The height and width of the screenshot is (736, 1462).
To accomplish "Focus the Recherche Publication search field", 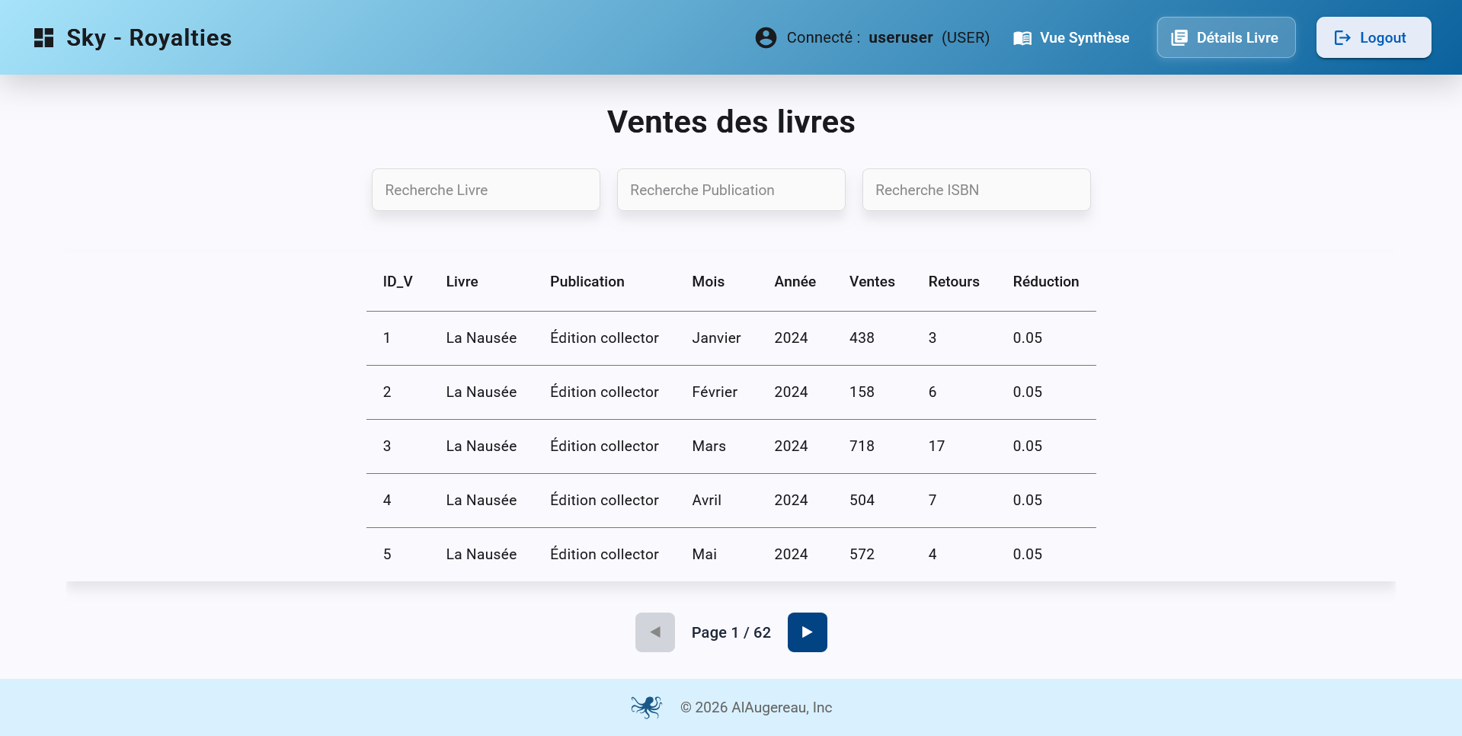I will (x=731, y=190).
